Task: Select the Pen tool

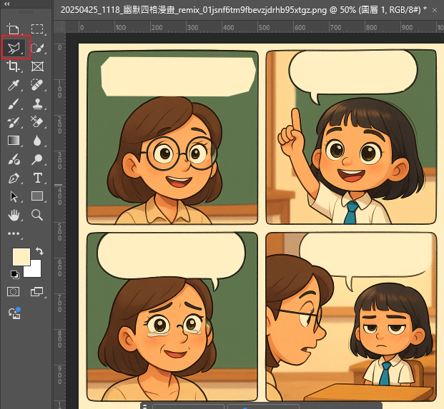Action: coord(14,178)
